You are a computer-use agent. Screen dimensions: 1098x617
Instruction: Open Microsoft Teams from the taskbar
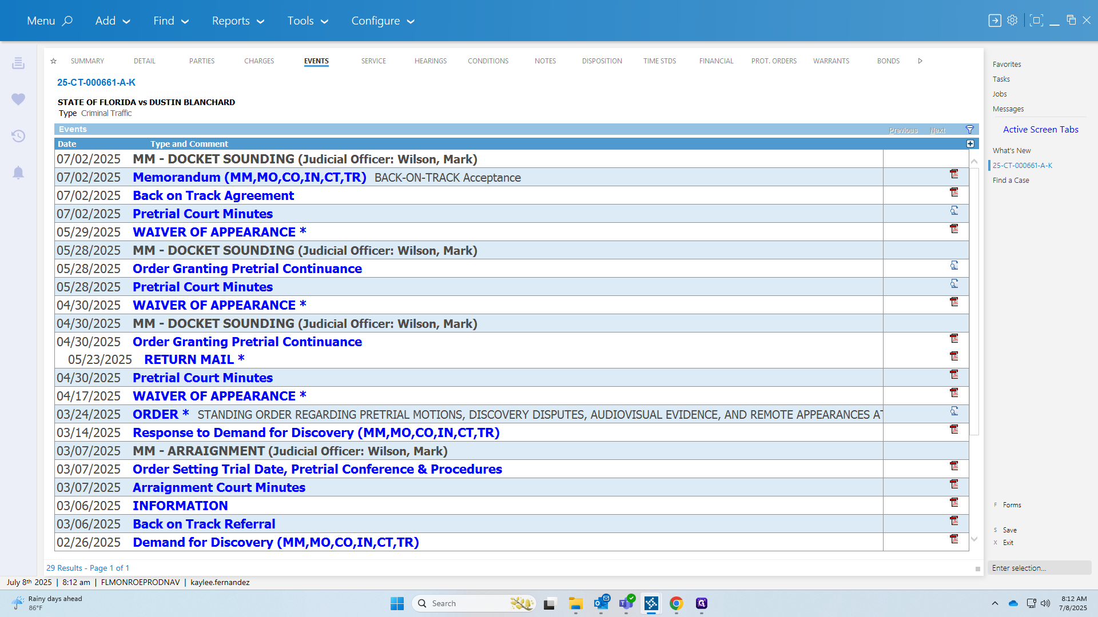pos(626,603)
